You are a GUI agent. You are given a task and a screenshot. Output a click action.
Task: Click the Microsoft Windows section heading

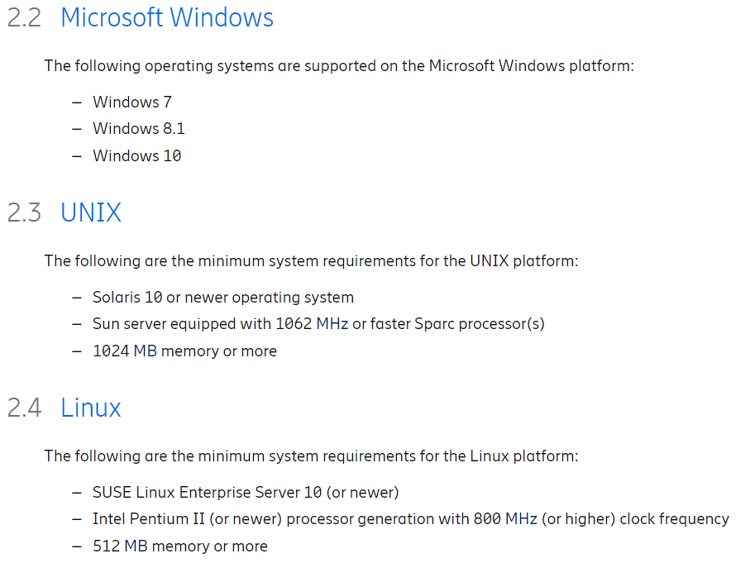coord(166,17)
